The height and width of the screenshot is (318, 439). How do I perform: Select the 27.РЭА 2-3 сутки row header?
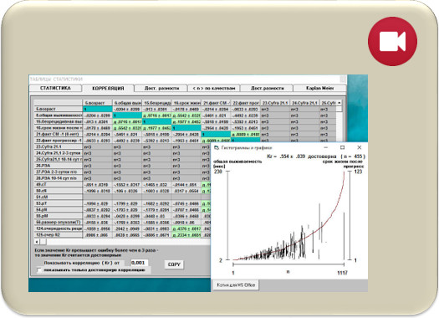[x=59, y=172]
